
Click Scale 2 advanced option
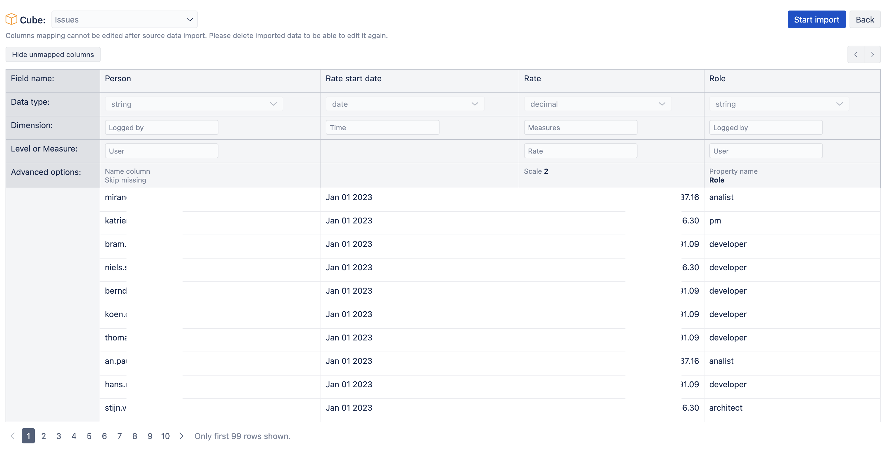tap(536, 171)
